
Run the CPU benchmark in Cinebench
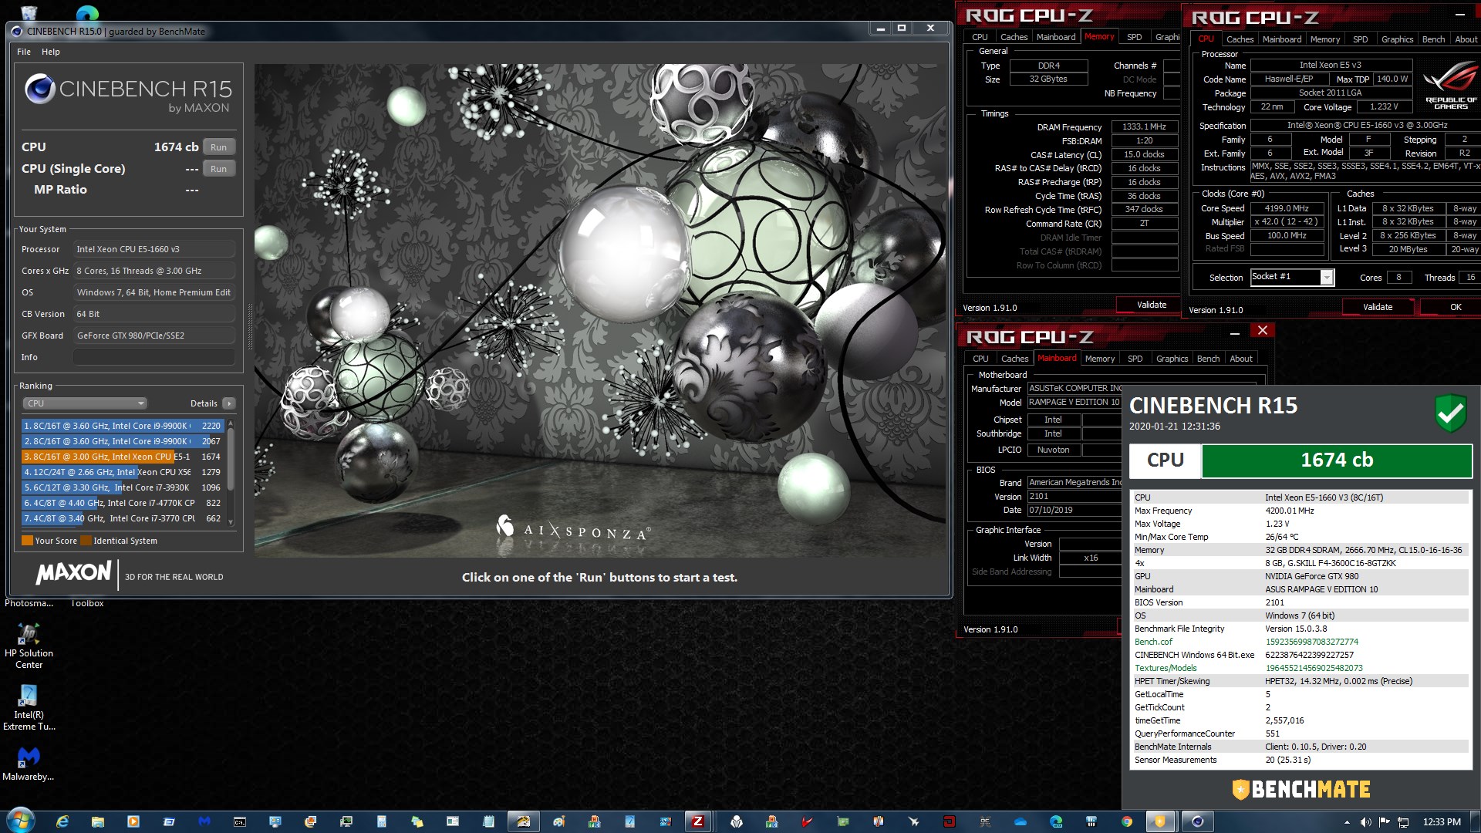tap(219, 147)
